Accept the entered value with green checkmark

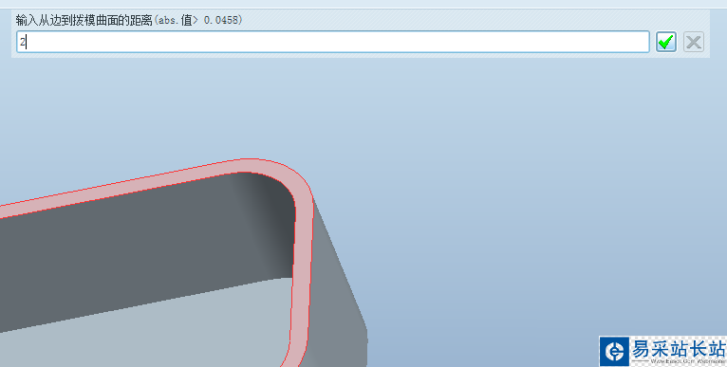click(x=666, y=42)
